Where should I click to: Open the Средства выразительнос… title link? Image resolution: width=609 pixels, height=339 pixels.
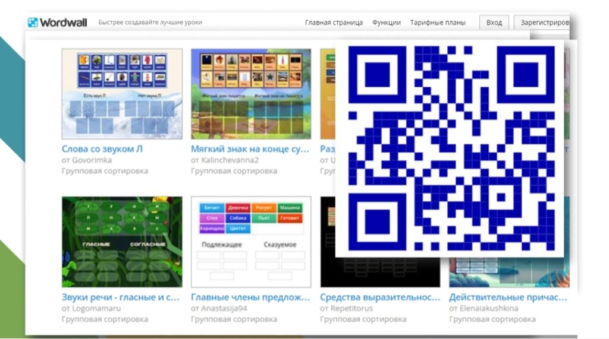(380, 297)
